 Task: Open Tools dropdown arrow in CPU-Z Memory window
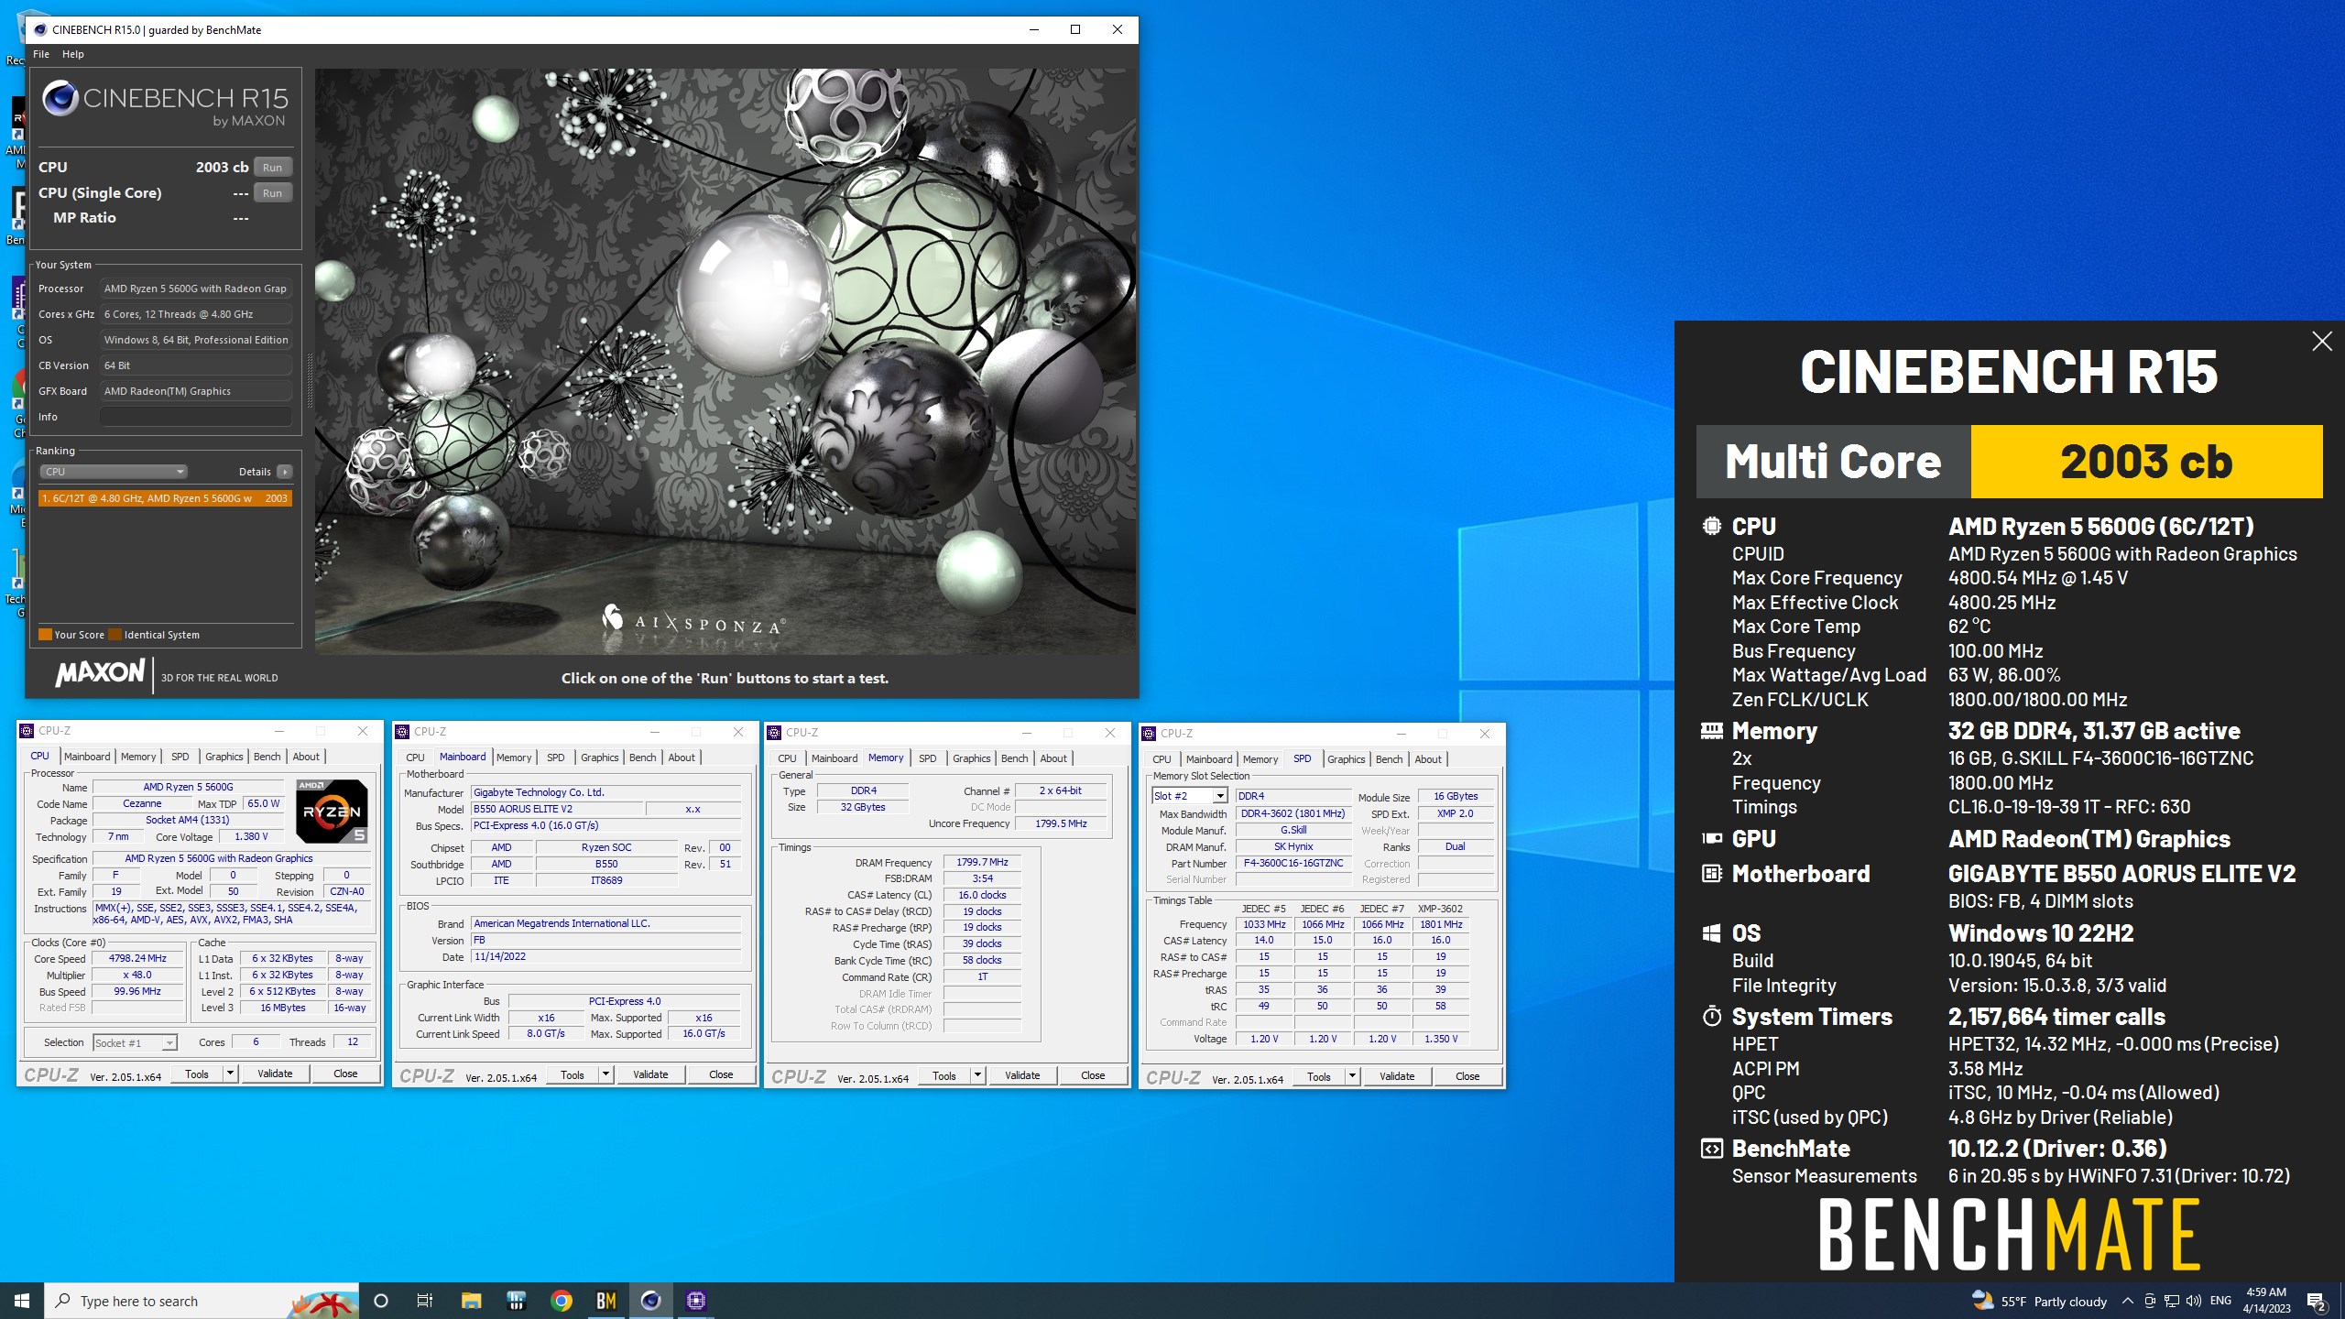pos(977,1075)
